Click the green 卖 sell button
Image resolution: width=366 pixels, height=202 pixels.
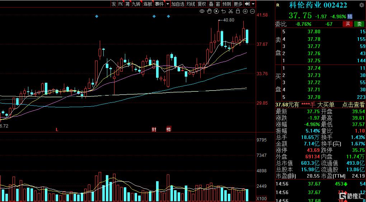[x=359, y=24]
